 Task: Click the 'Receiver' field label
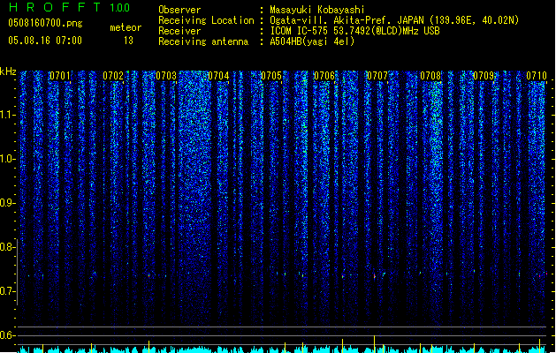(179, 31)
